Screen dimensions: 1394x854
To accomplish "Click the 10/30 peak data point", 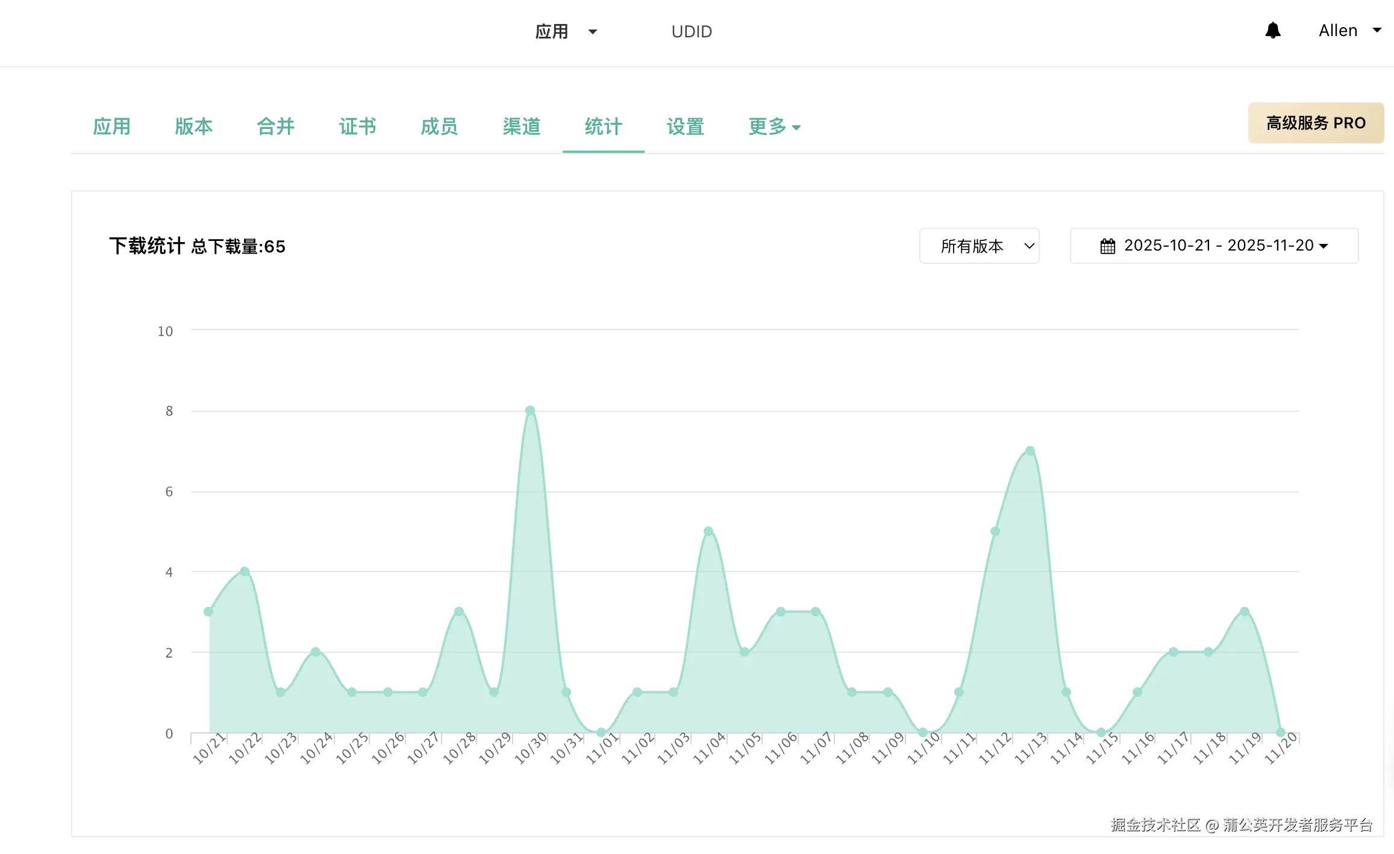I will 530,411.
